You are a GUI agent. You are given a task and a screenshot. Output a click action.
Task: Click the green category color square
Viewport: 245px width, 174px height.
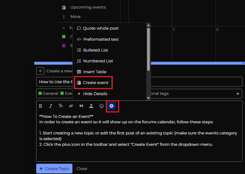coord(64,36)
